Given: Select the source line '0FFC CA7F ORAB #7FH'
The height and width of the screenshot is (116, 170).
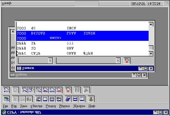Looking at the screenshot, I should coord(83,53).
